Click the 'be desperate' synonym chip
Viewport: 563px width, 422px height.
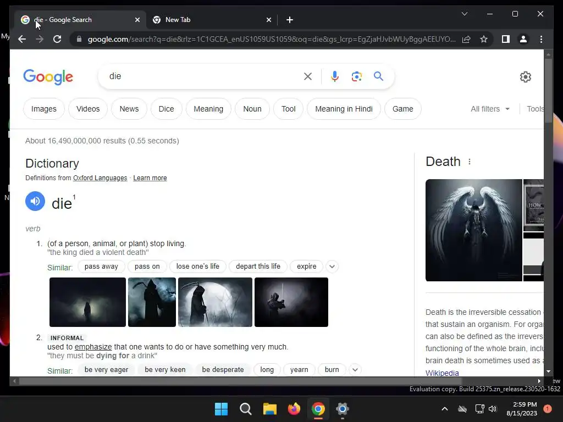click(223, 370)
